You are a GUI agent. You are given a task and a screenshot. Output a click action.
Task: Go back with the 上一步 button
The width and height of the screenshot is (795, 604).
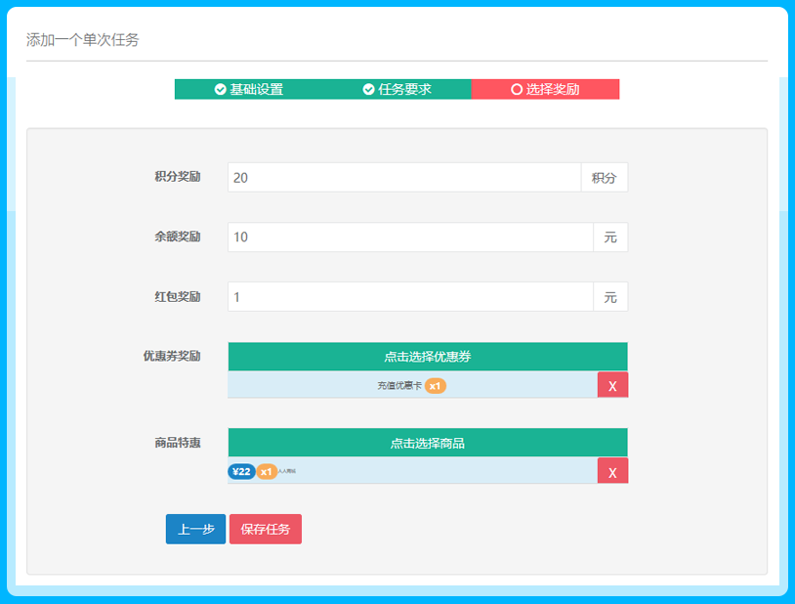click(195, 529)
